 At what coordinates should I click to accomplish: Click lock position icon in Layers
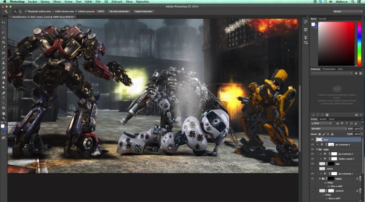[x=328, y=134]
